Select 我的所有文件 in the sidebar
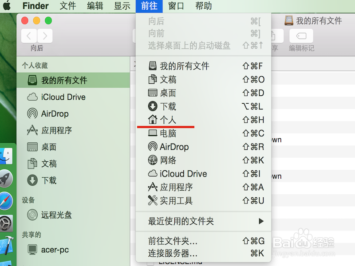Image resolution: width=355 pixels, height=266 pixels. (73, 80)
